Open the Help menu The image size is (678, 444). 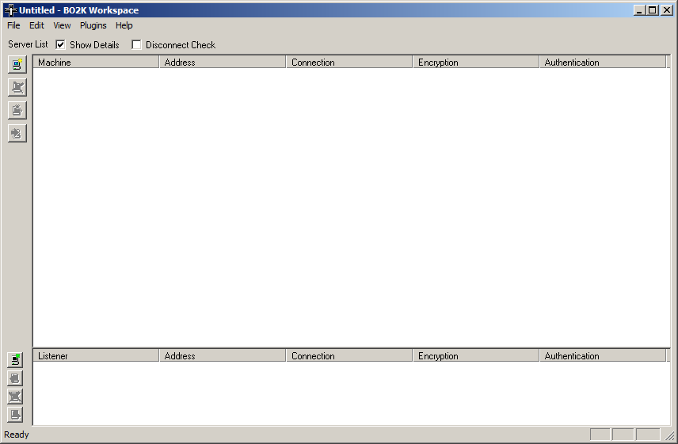coord(124,25)
